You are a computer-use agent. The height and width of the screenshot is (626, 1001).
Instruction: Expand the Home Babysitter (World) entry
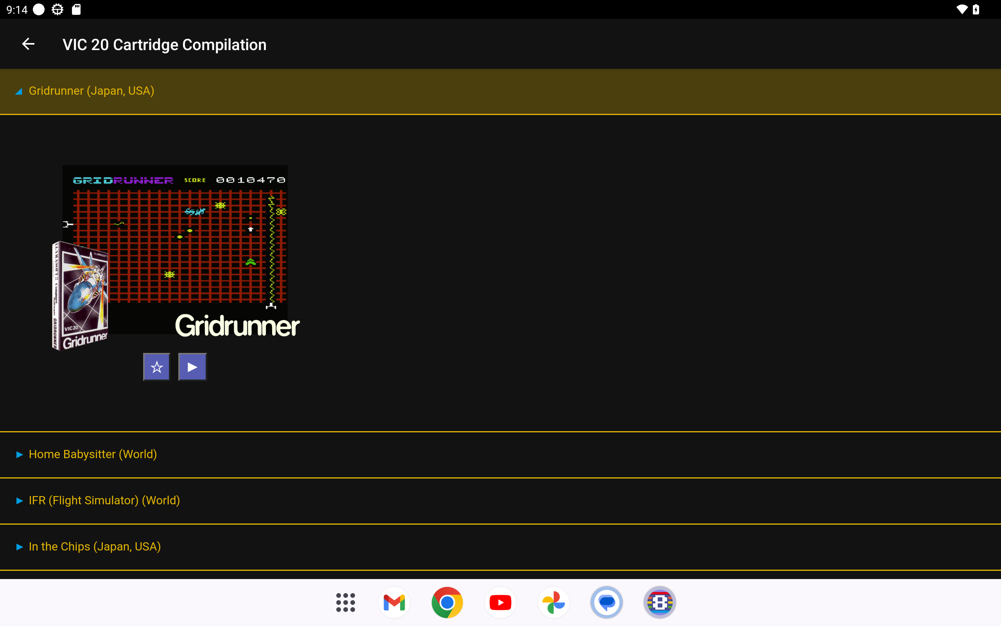pyautogui.click(x=500, y=454)
